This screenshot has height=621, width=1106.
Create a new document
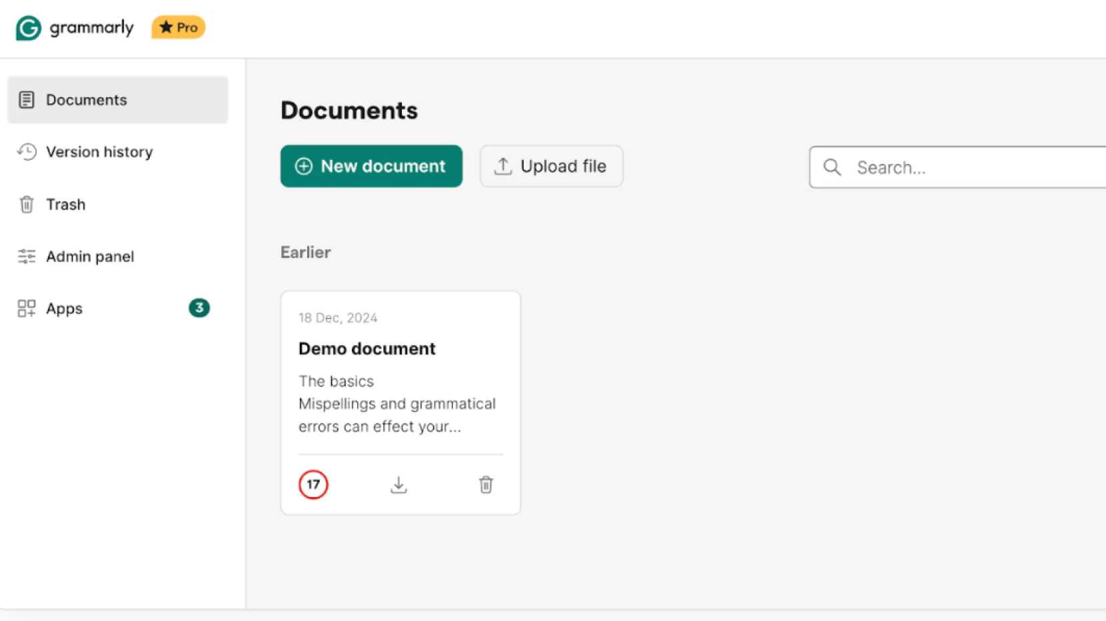pyautogui.click(x=371, y=166)
